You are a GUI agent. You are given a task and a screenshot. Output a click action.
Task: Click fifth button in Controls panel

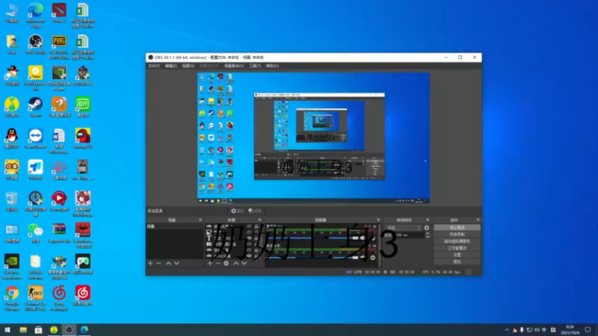tap(457, 255)
